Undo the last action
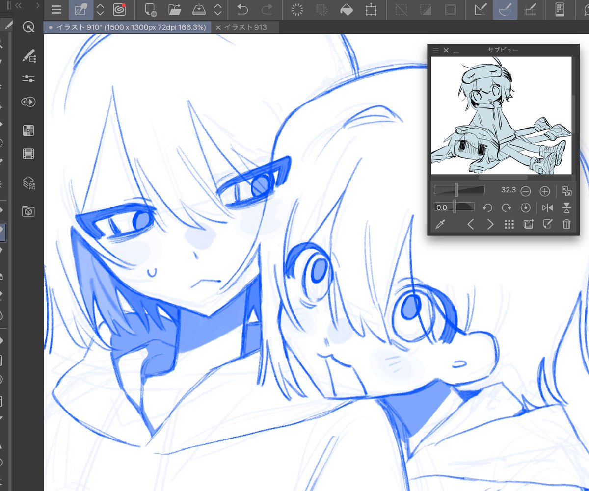 242,10
